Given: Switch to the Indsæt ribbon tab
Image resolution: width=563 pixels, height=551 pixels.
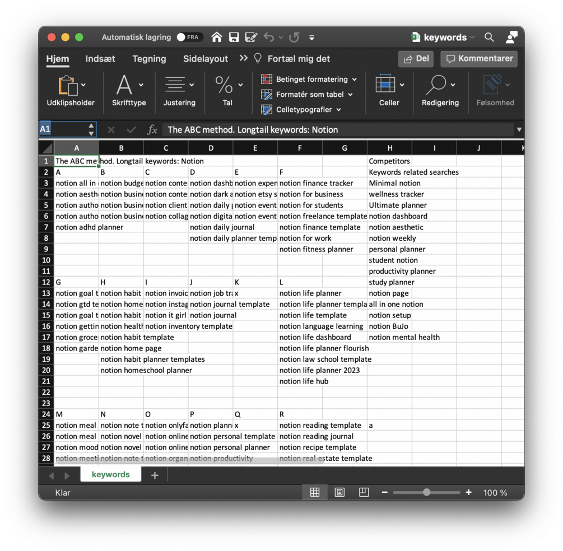Looking at the screenshot, I should (100, 59).
